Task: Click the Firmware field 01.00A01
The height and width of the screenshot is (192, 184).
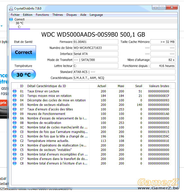Action: pos(96,42)
